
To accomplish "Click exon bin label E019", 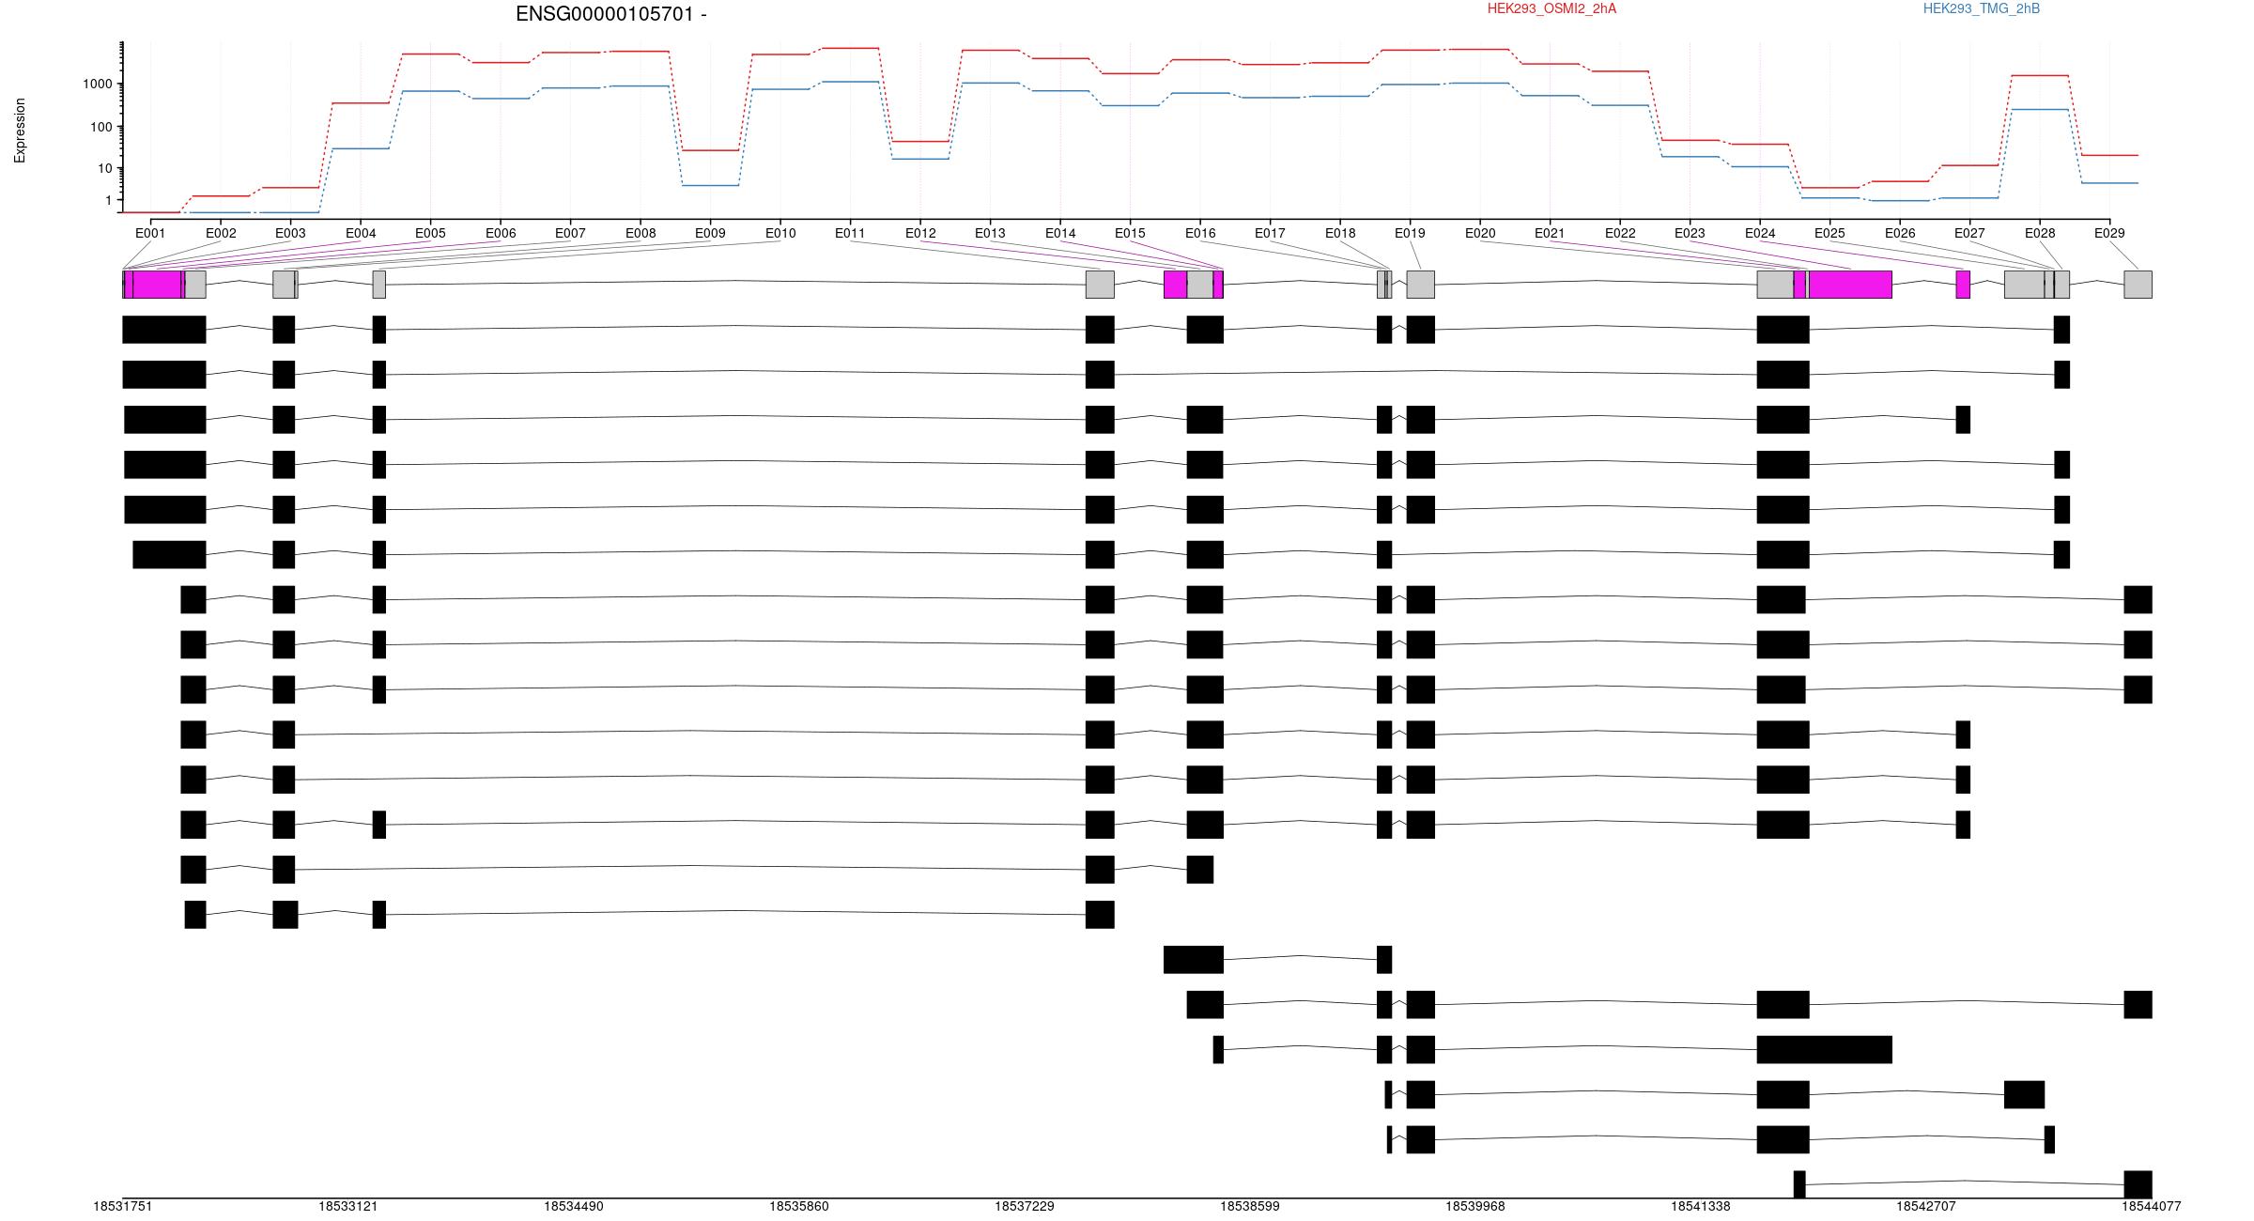I will coord(1410,233).
